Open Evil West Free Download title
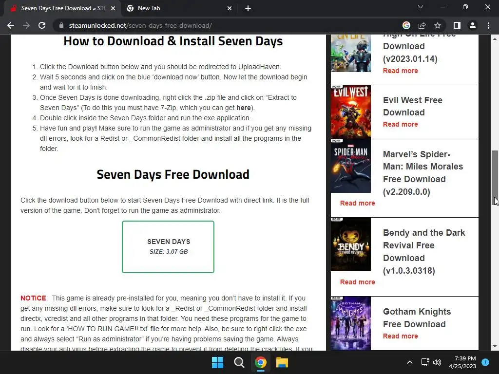This screenshot has height=374, width=499. pyautogui.click(x=413, y=106)
